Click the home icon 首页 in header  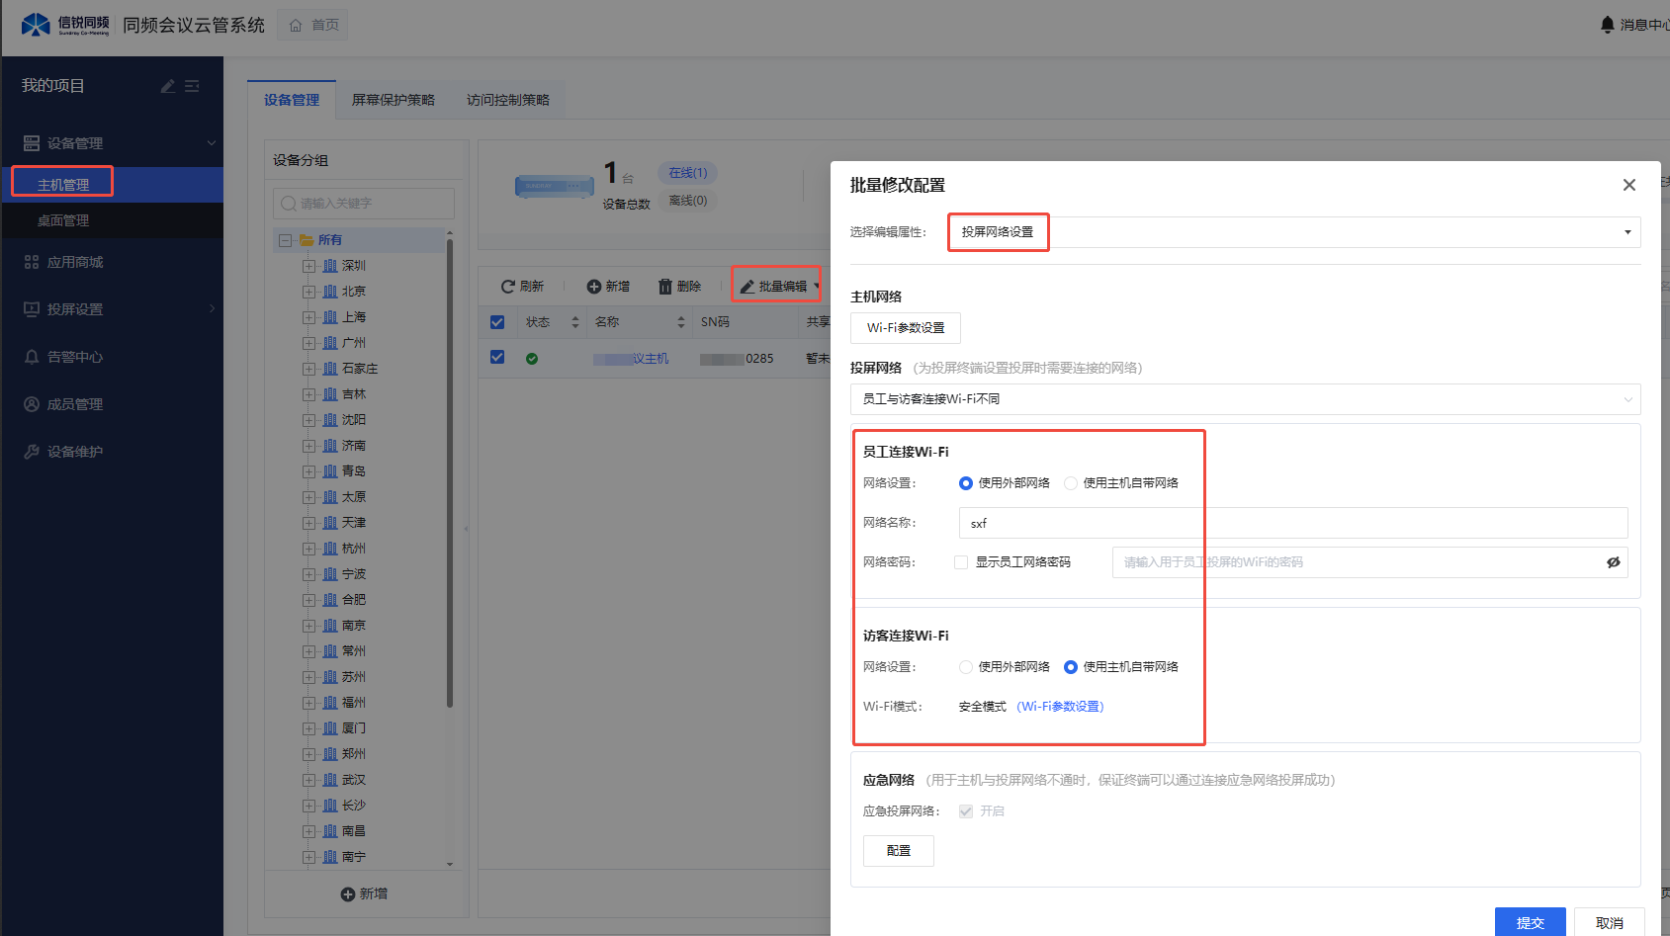tap(296, 26)
